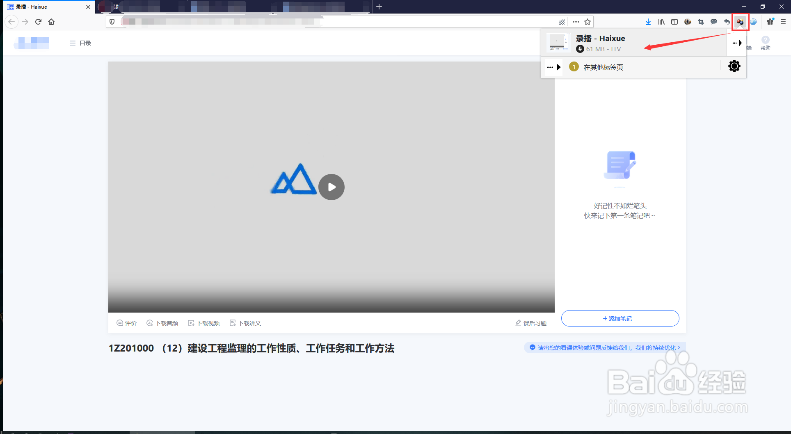Open a new browser tab
791x434 pixels.
tap(379, 7)
